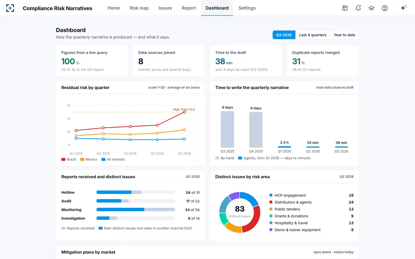Switch to the Risk map tab
Image resolution: width=415 pixels, height=259 pixels.
[x=139, y=8]
